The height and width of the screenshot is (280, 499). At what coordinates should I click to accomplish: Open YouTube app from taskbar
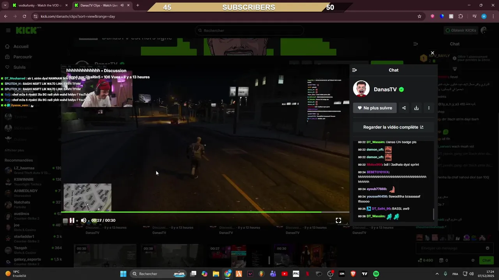coord(285,274)
